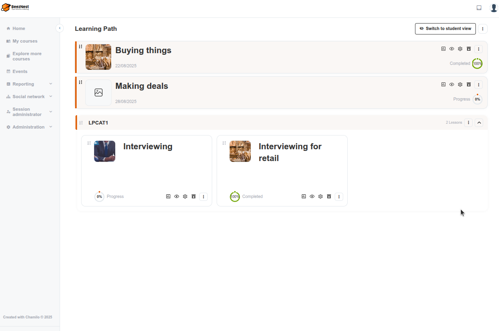Viewport: 499px width, 331px height.
Task: Open the Events section in the sidebar
Action: pos(19,71)
